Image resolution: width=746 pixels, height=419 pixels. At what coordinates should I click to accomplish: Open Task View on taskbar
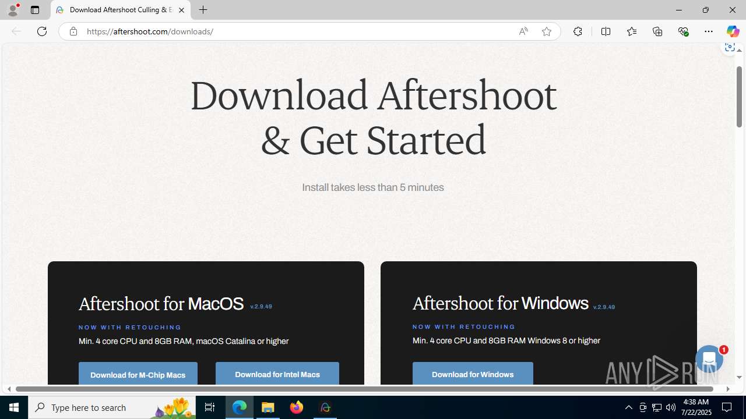[x=210, y=407]
